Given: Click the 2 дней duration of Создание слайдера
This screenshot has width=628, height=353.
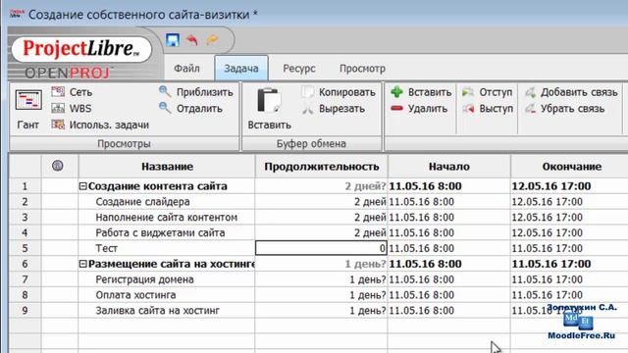Looking at the screenshot, I should [370, 202].
